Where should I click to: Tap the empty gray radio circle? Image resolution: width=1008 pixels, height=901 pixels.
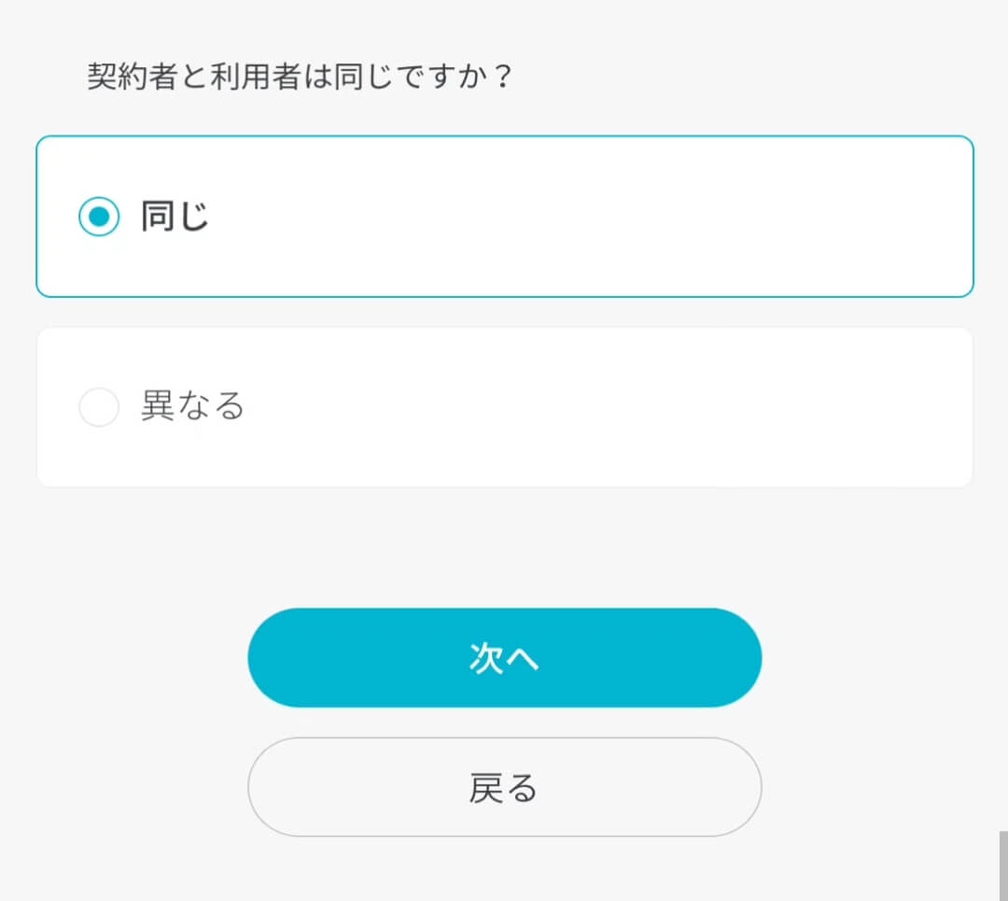point(99,406)
